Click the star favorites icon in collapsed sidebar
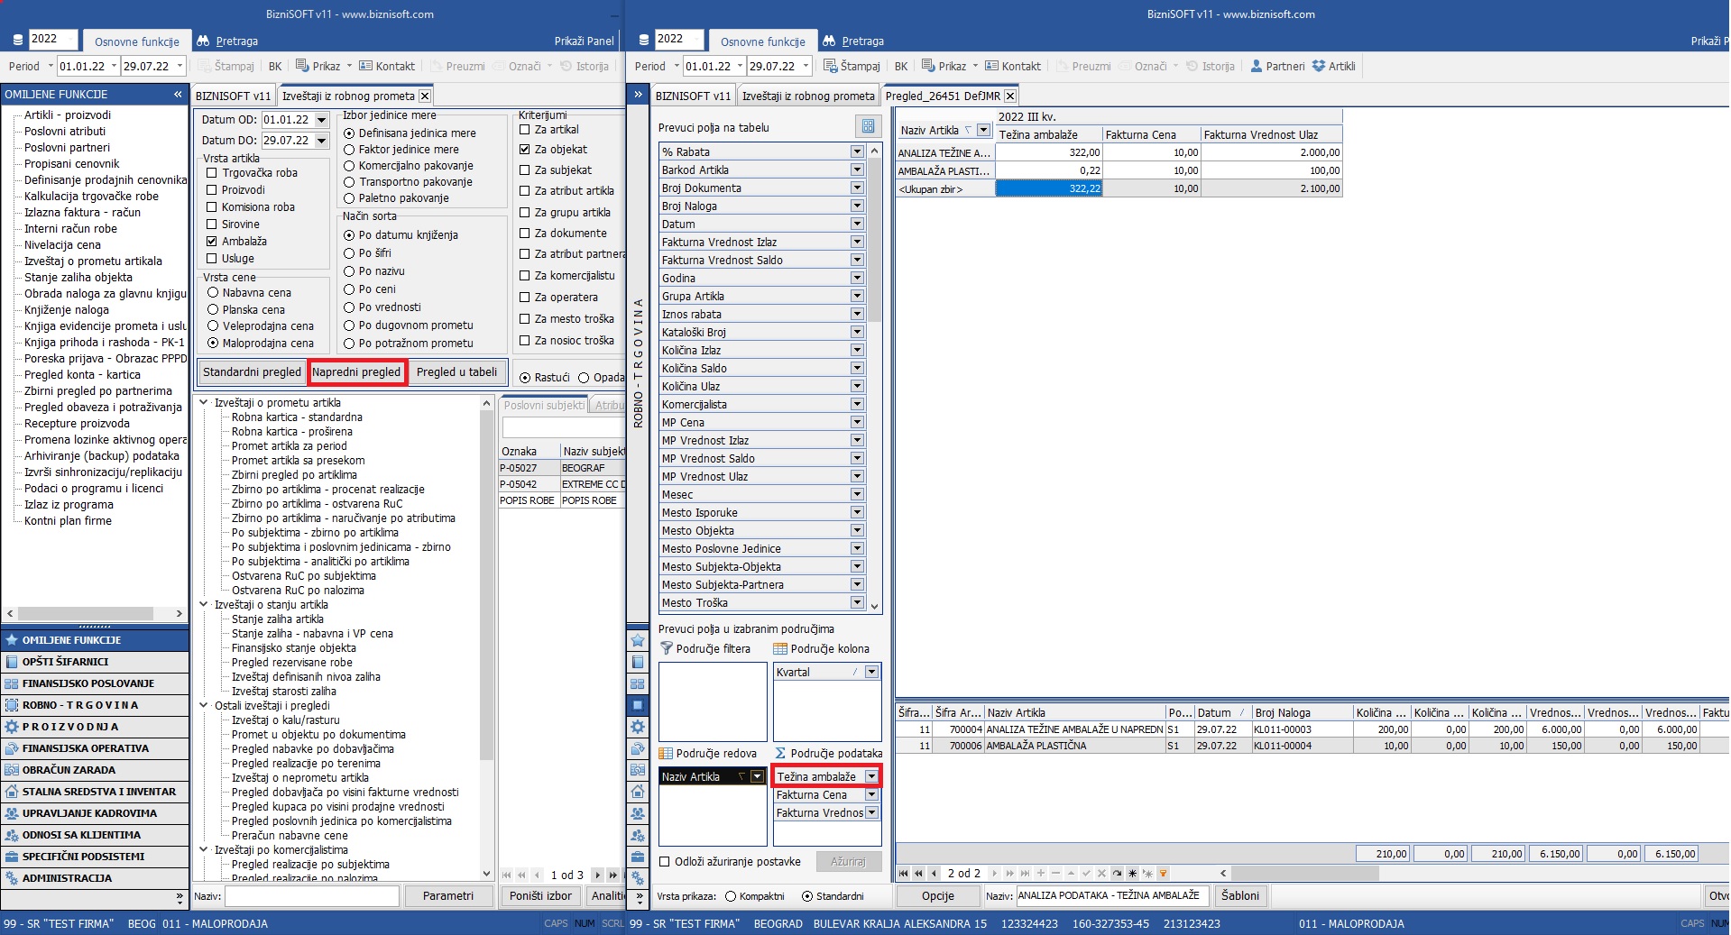Viewport: 1731px width, 935px height. point(638,640)
